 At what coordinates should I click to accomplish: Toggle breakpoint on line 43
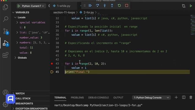click(52, 64)
